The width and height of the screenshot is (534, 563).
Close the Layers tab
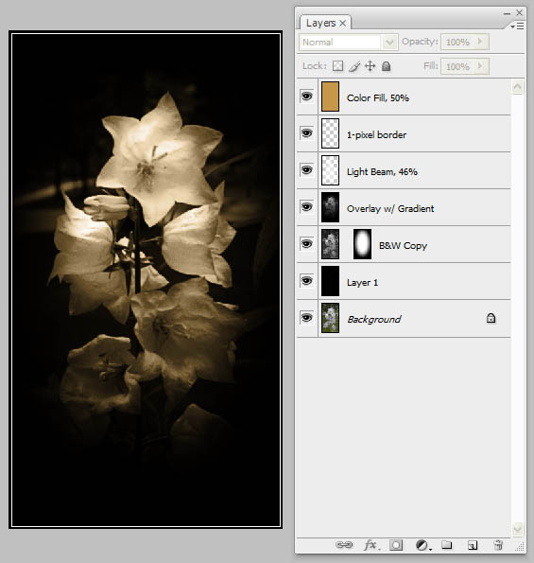click(343, 24)
